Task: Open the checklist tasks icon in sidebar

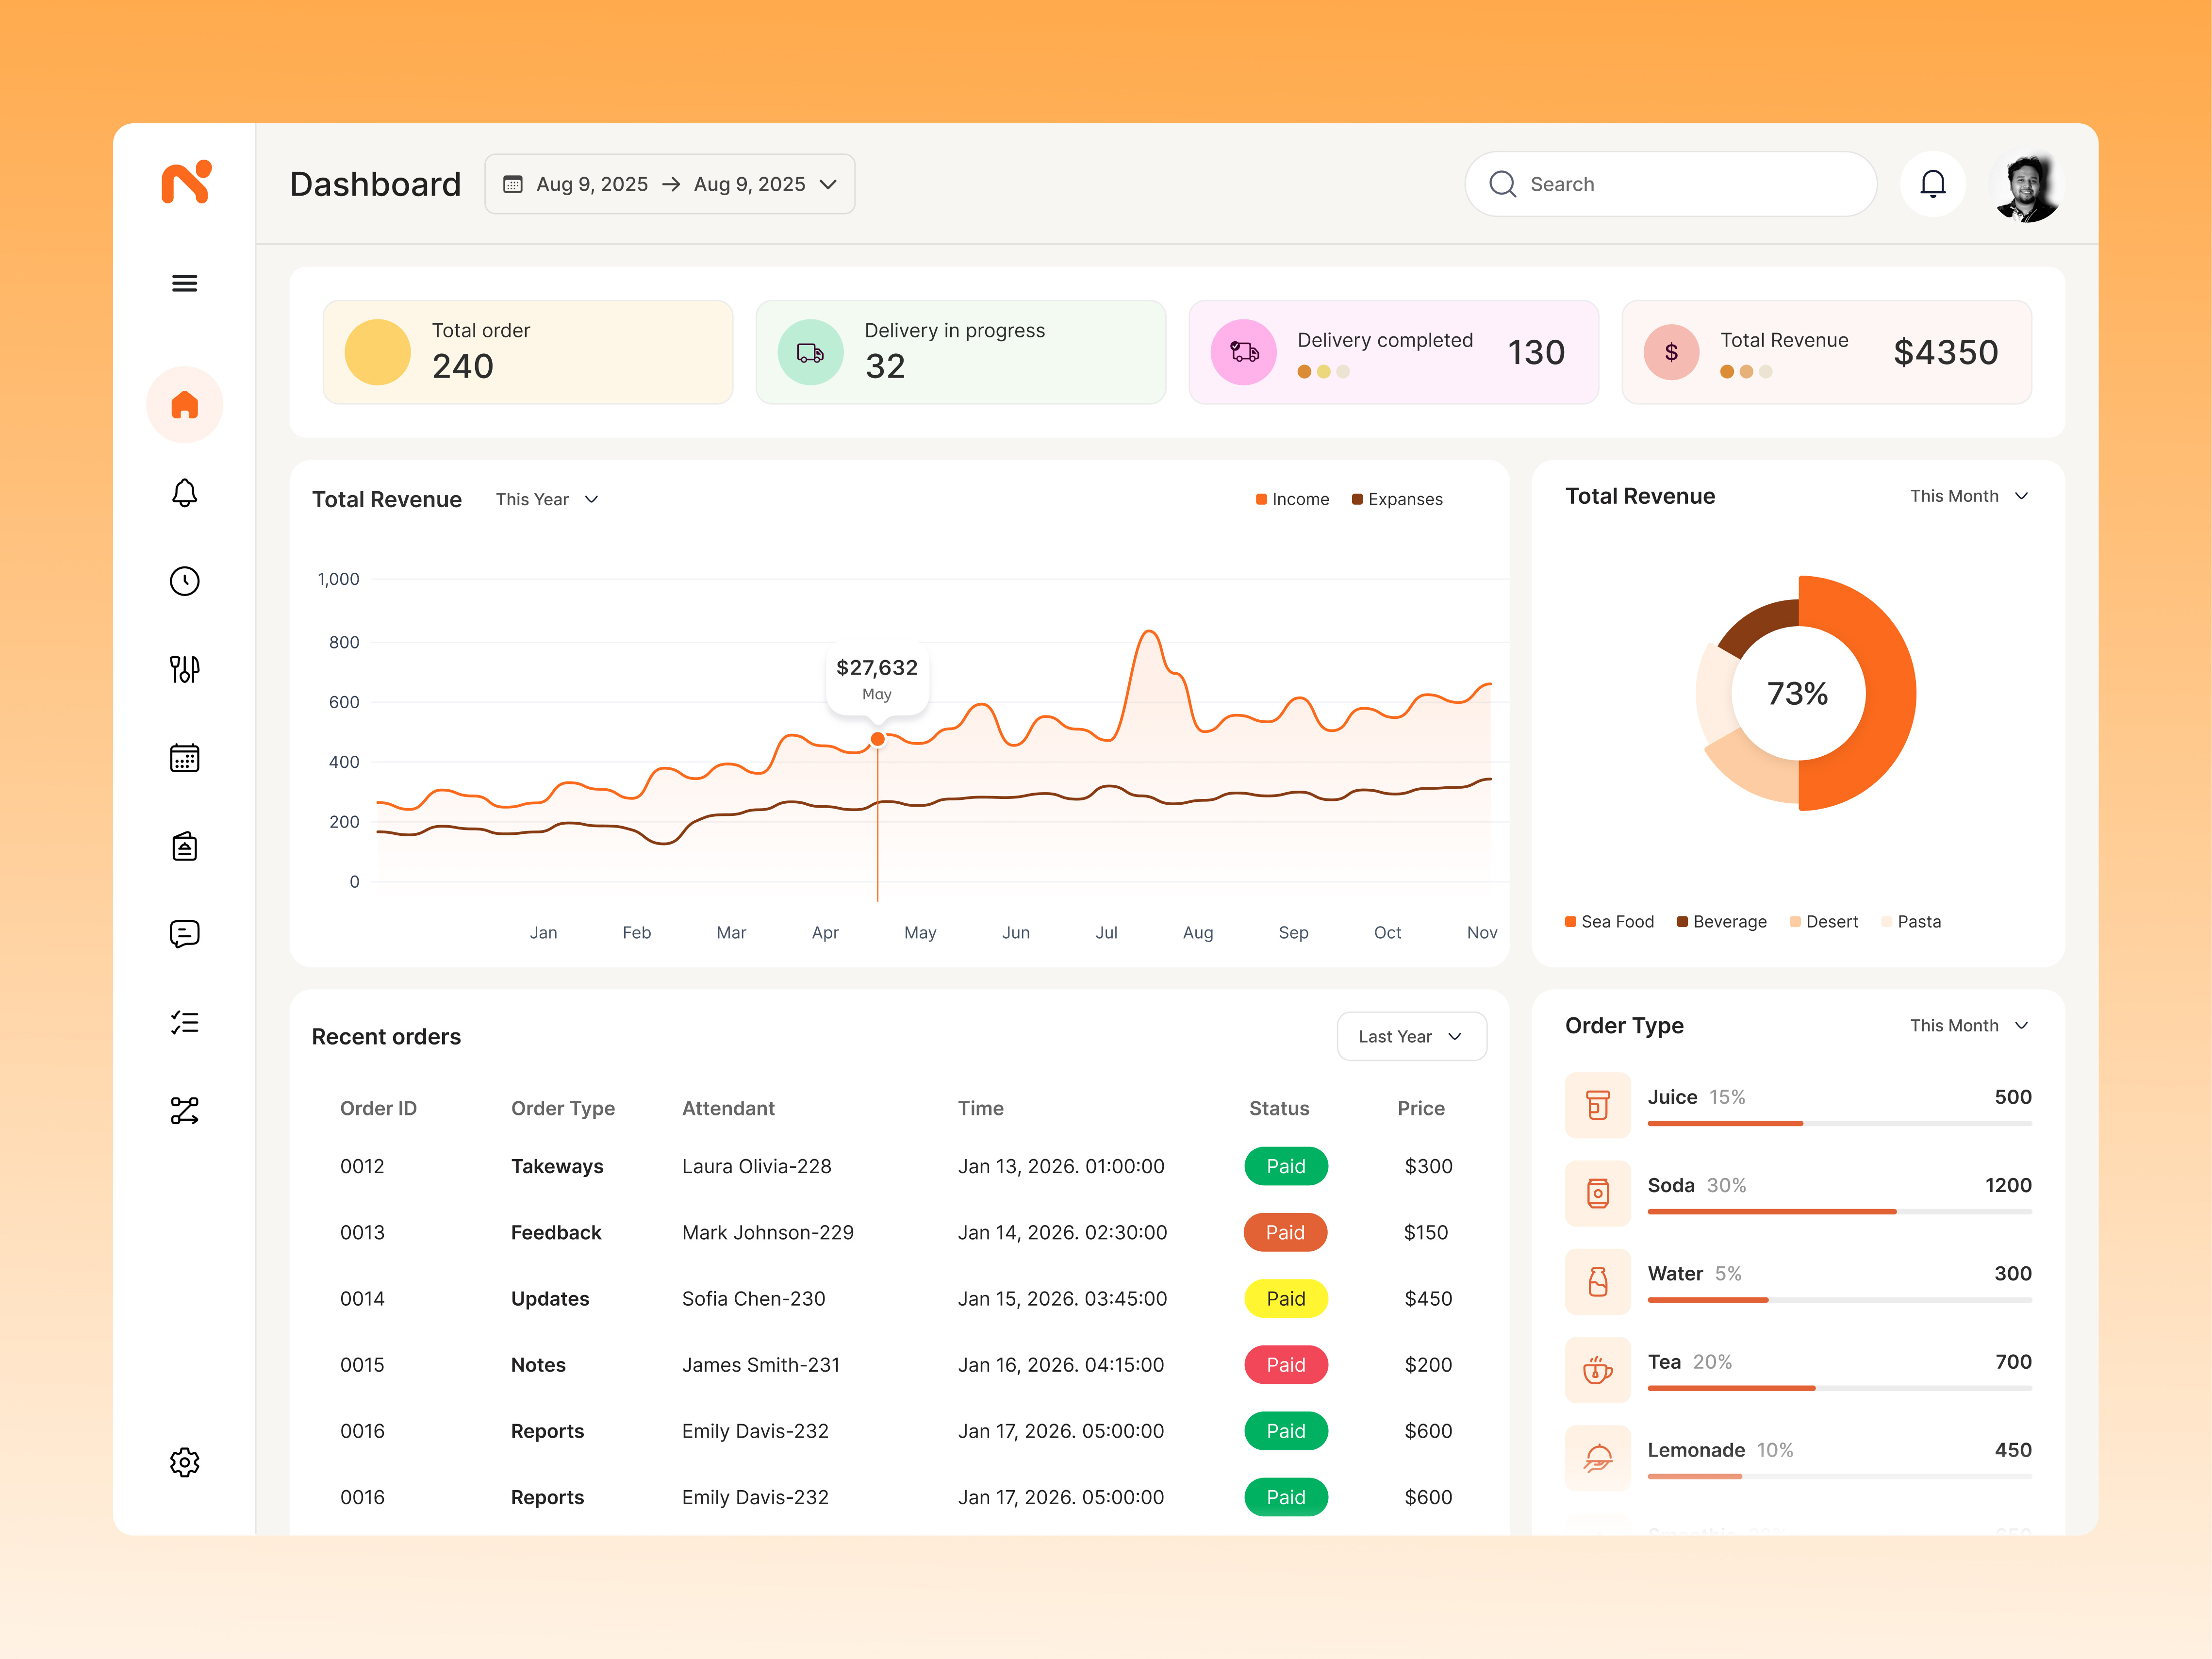Action: 184,1022
